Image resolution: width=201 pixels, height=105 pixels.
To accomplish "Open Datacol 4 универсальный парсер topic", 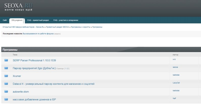I will point(54,84).
